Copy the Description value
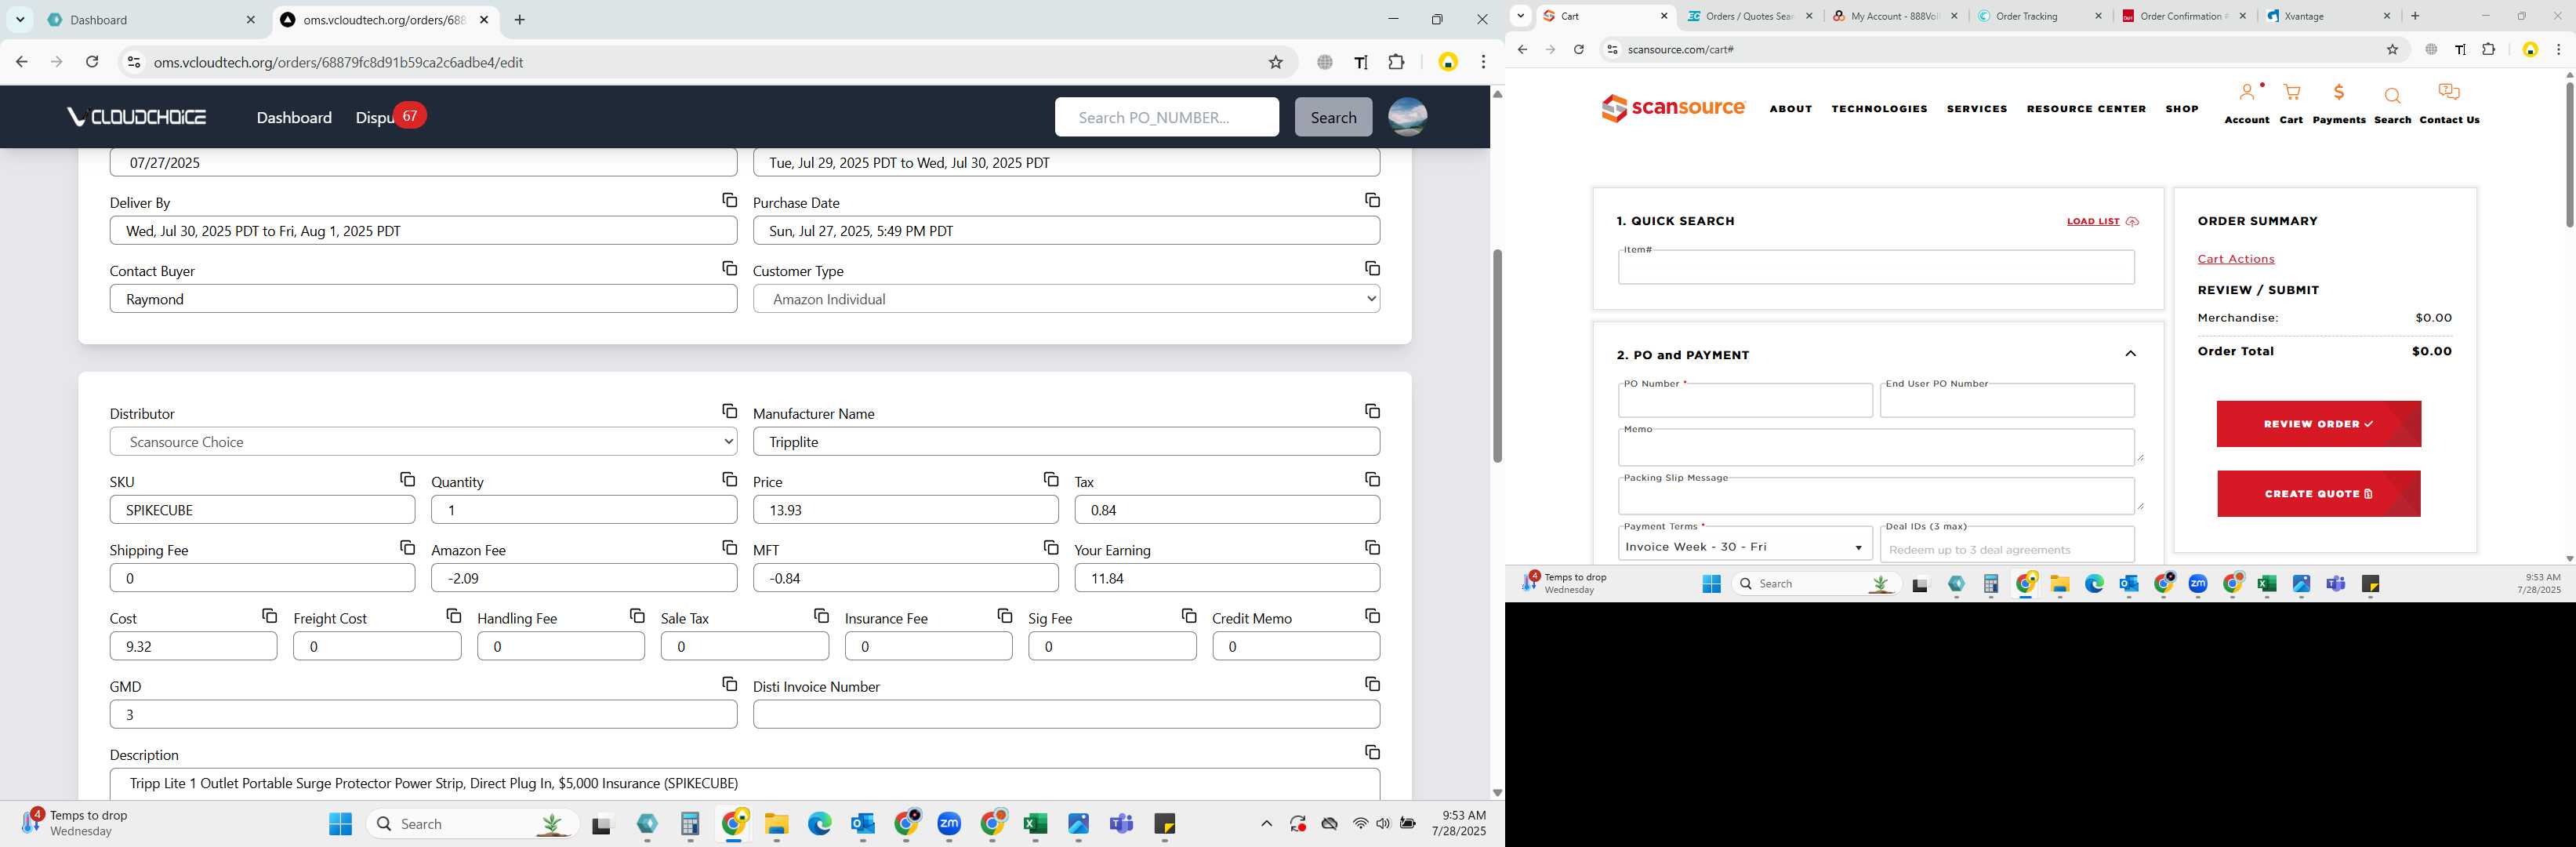The width and height of the screenshot is (2576, 847). (x=1372, y=752)
